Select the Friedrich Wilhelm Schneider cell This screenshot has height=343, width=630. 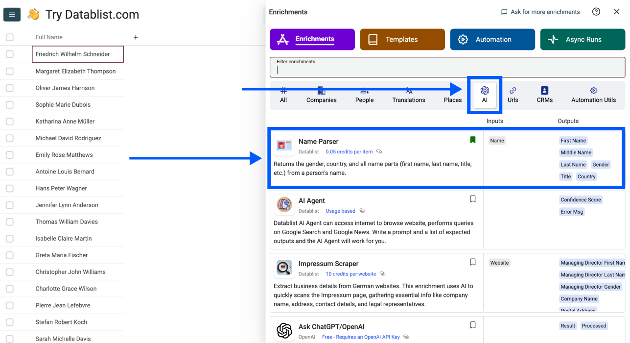[x=78, y=54]
